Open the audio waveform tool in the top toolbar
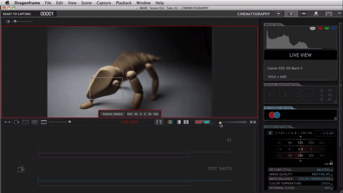343x193 pixels. click(x=303, y=14)
